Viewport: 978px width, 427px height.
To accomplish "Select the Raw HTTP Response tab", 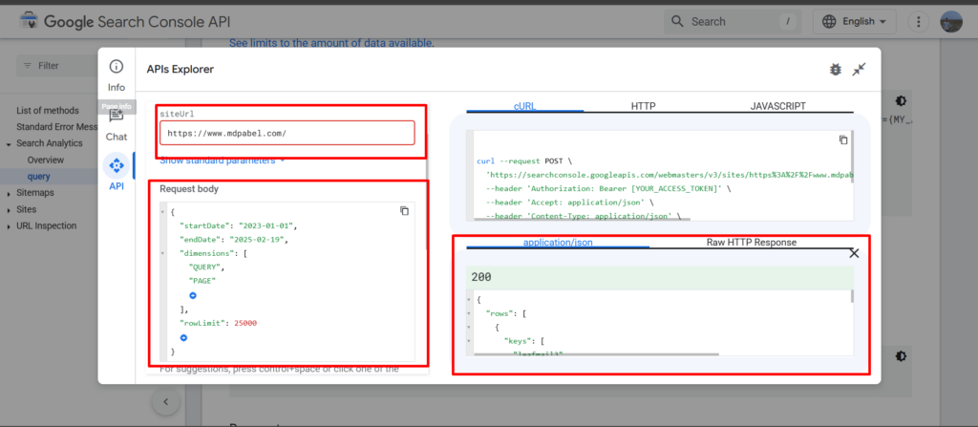I will [x=751, y=243].
